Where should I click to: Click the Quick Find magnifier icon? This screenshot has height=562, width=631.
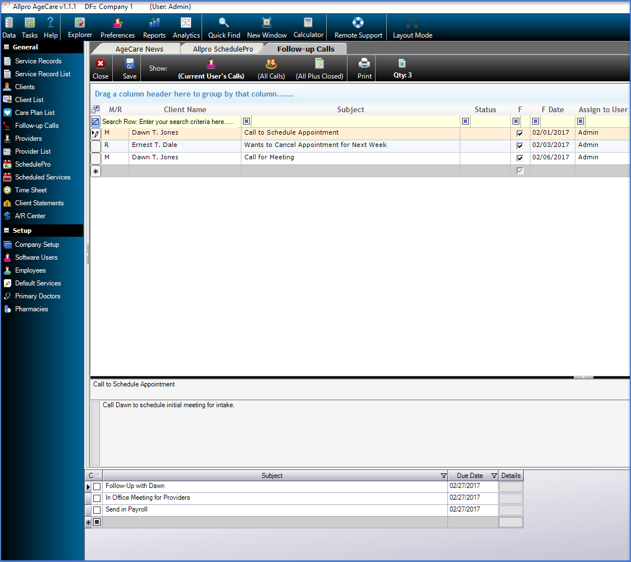coord(224,23)
